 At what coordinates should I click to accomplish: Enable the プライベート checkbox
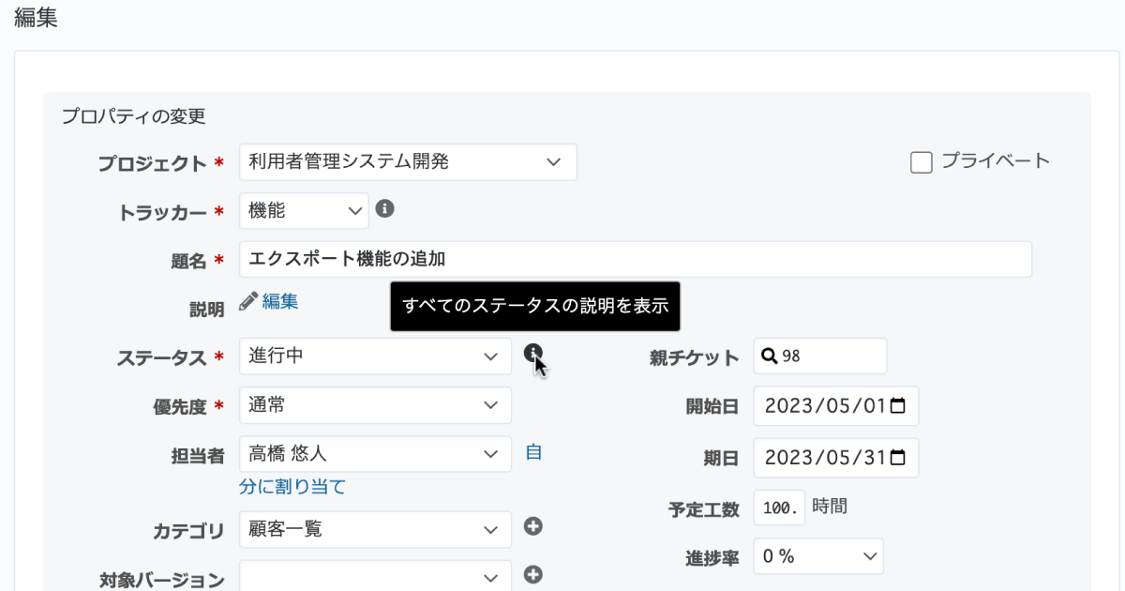(x=922, y=162)
